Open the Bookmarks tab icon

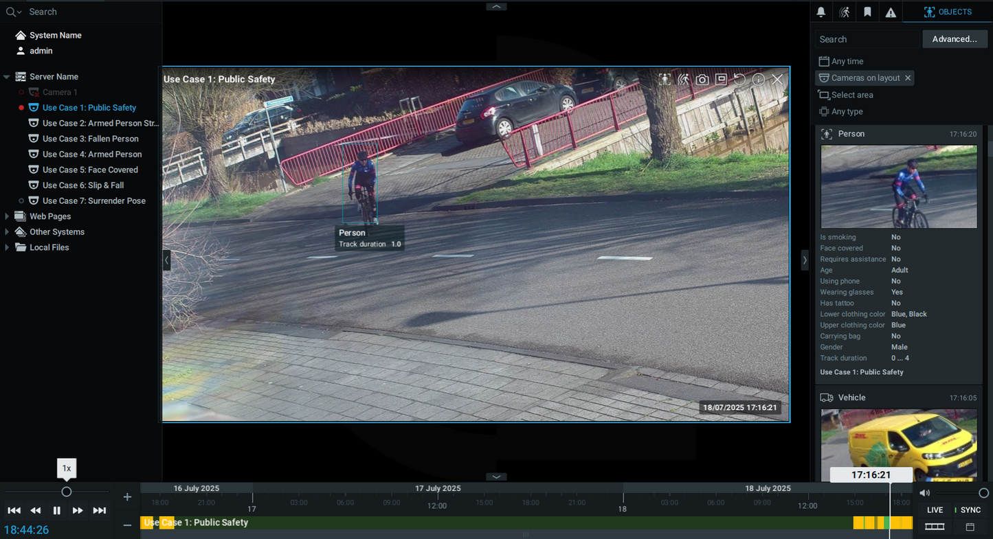point(867,12)
